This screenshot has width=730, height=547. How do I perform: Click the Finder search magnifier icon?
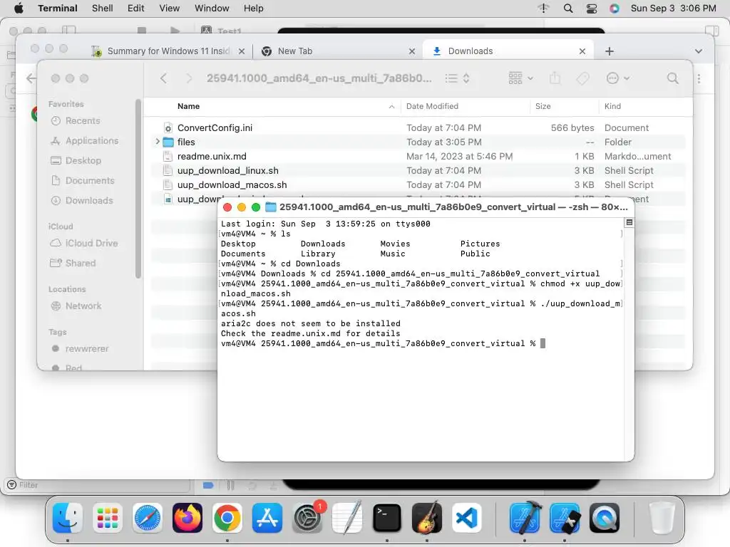pyautogui.click(x=673, y=78)
